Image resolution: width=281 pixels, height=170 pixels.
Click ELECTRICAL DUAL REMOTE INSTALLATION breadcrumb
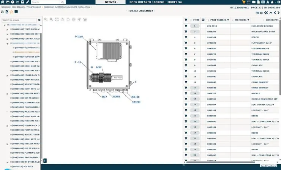click(x=67, y=7)
